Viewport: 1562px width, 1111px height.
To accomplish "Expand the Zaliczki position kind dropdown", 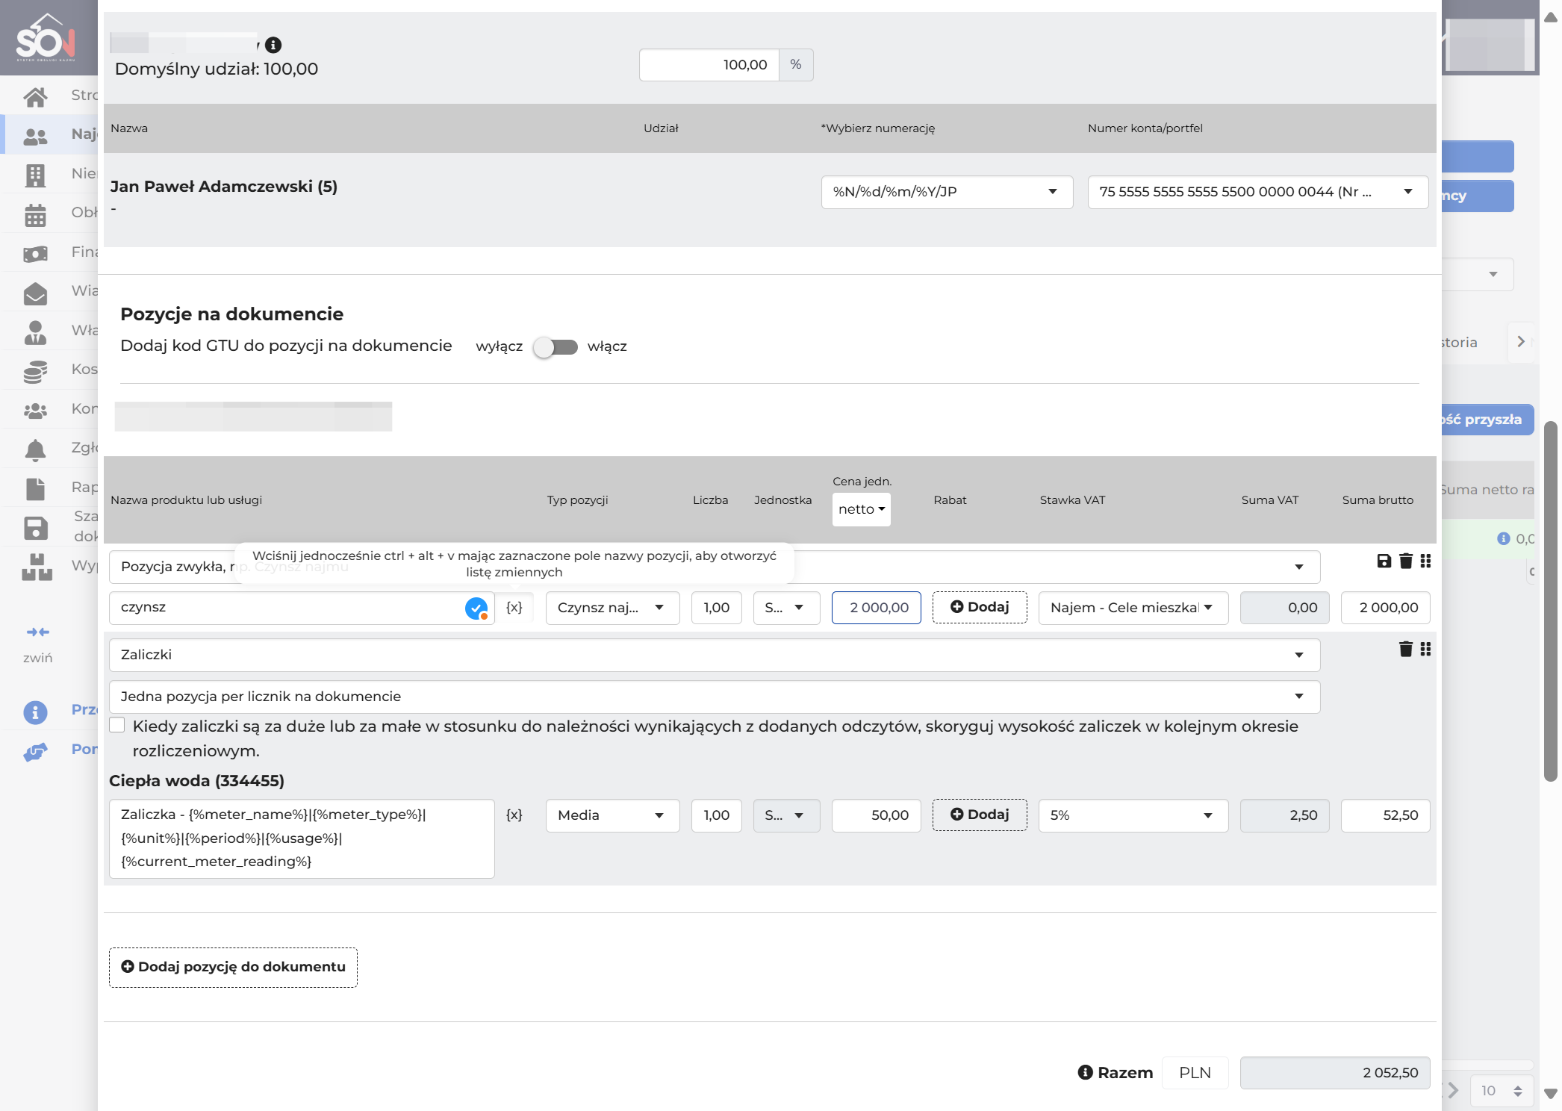I will (x=715, y=655).
